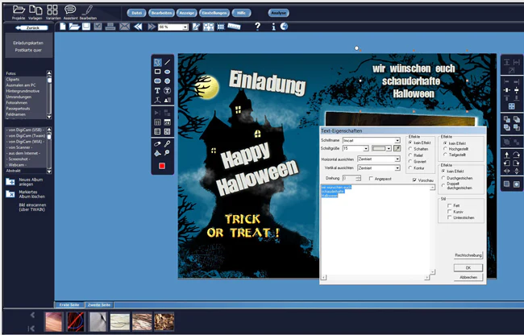Open the Schriftname font dropdown
524x335 pixels.
397,140
